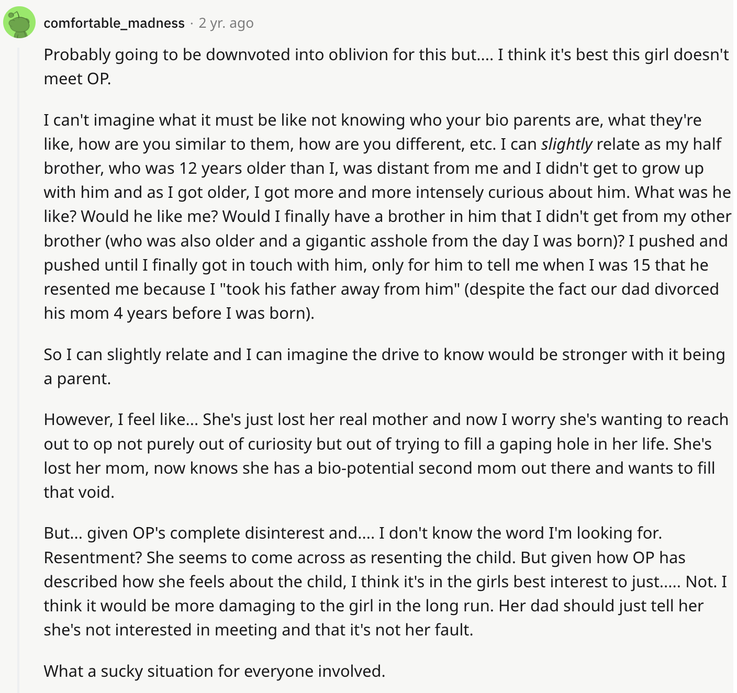Viewport: 737px width, 693px height.
Task: Click the paragraph starting 'So I can slightly relate'
Action: [384, 366]
